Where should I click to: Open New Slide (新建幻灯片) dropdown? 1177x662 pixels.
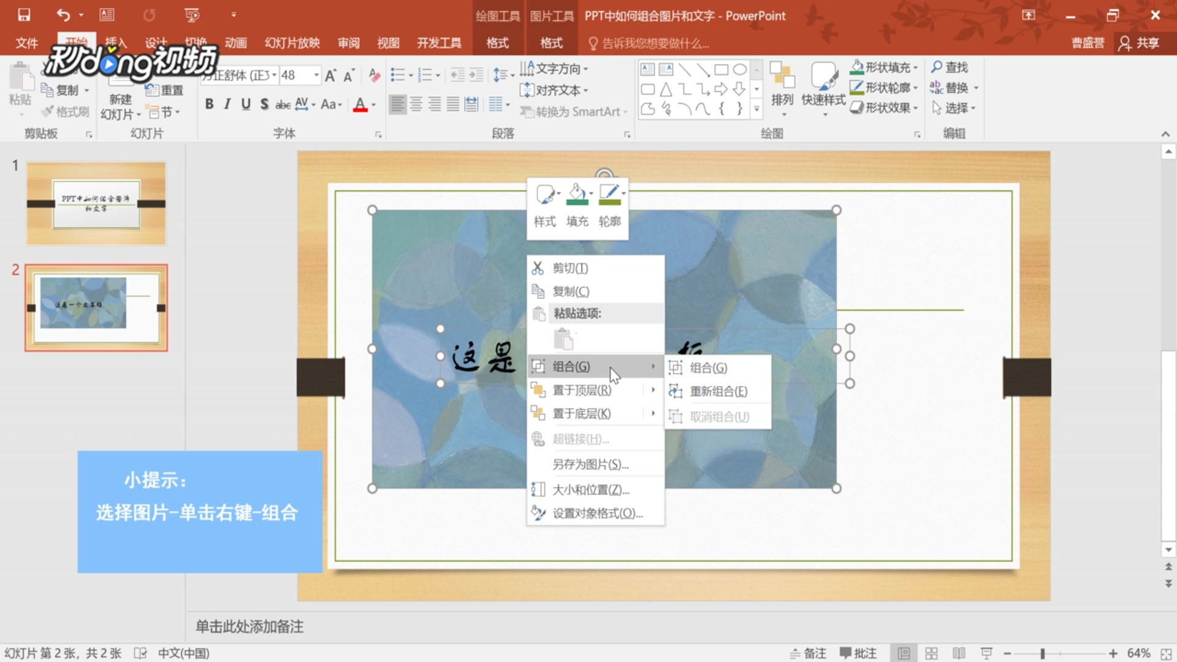tap(121, 107)
